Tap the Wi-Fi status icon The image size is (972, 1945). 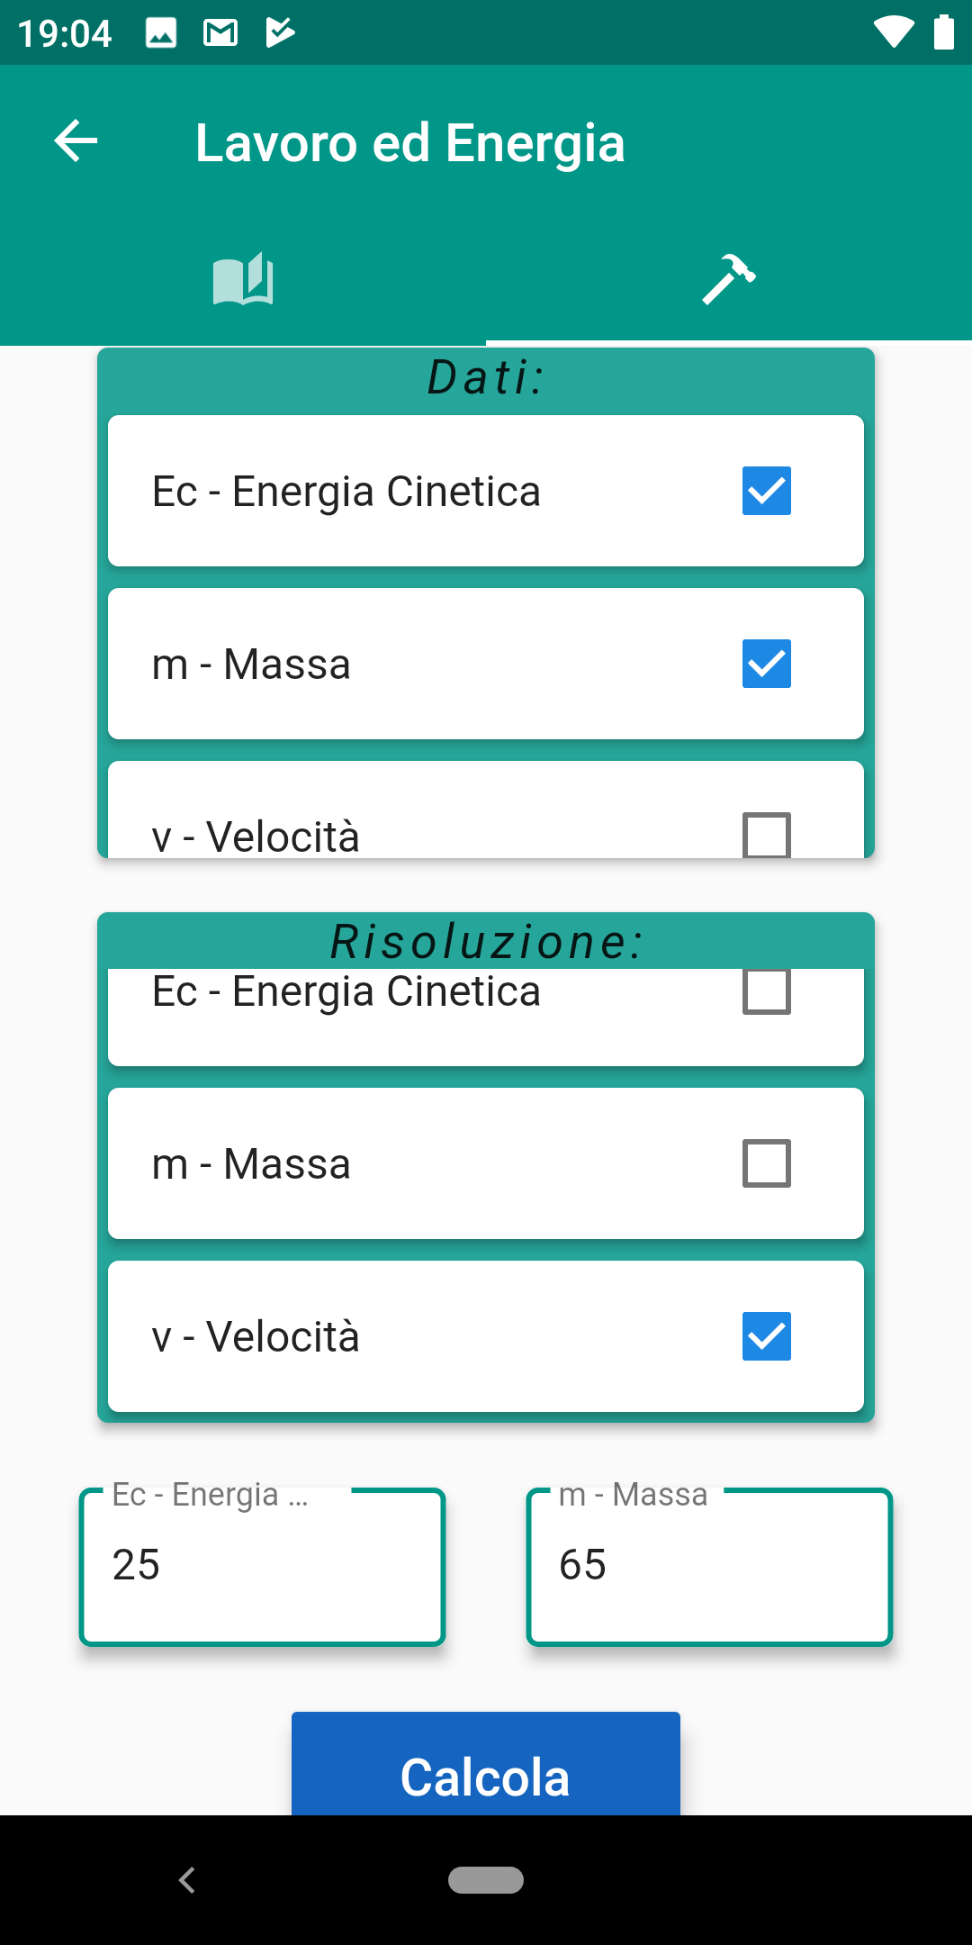click(x=893, y=32)
